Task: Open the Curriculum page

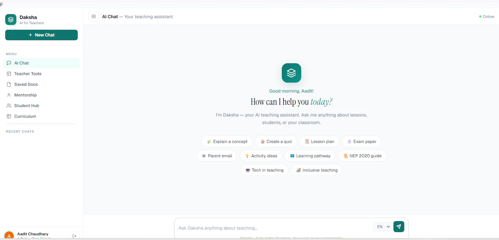Action: [41, 116]
